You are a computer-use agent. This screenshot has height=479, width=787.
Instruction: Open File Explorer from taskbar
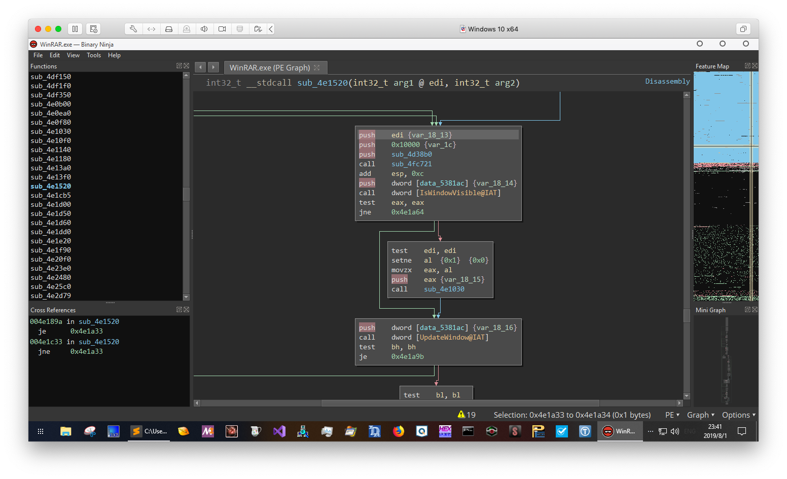tap(65, 431)
